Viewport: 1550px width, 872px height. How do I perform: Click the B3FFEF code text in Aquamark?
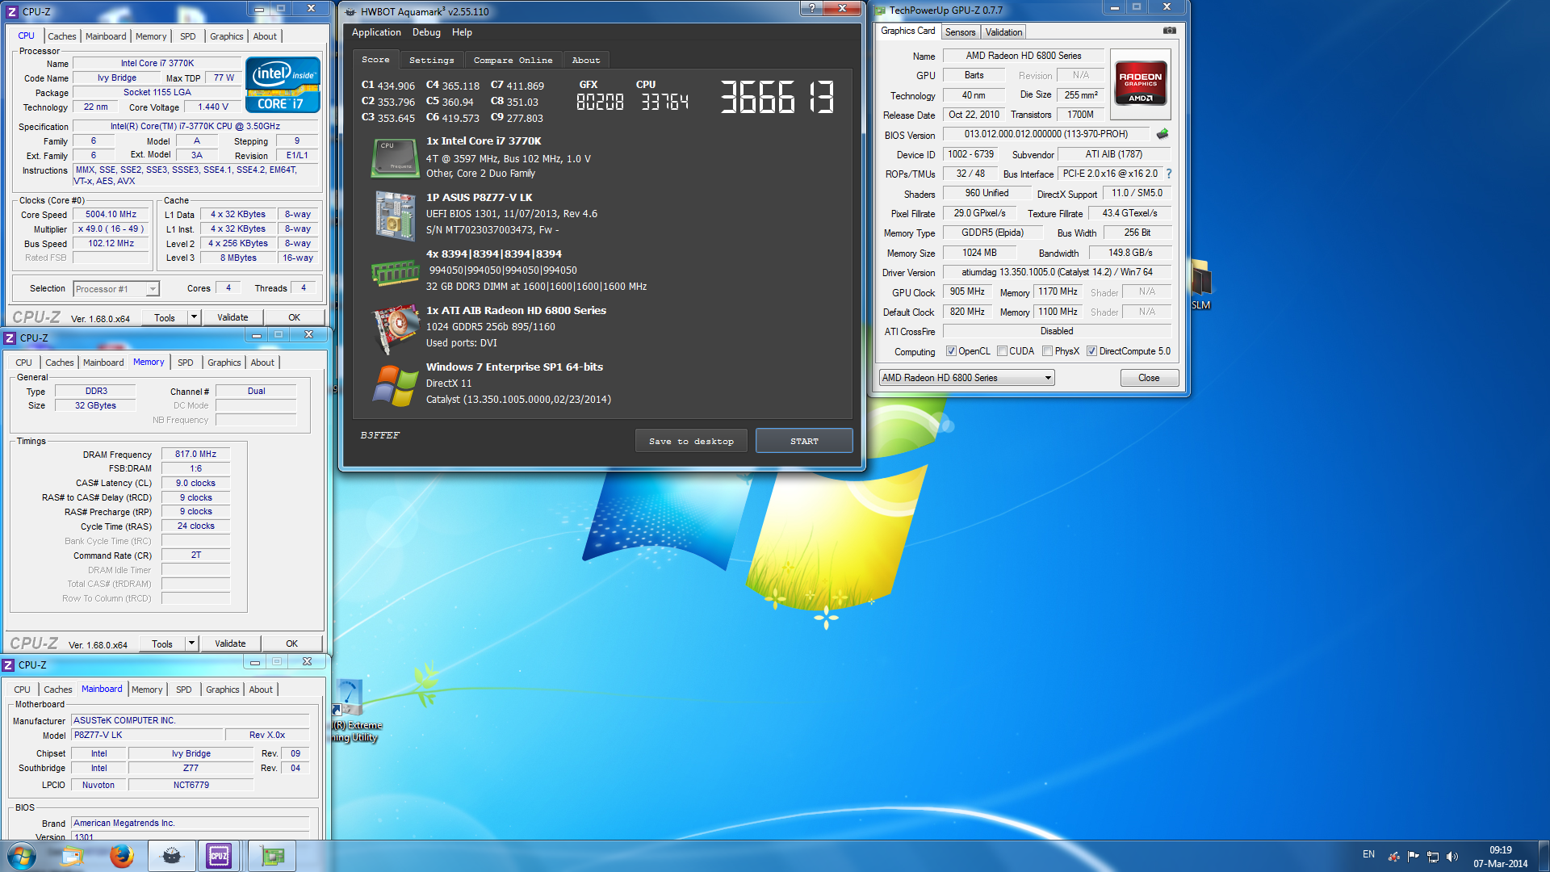point(379,435)
